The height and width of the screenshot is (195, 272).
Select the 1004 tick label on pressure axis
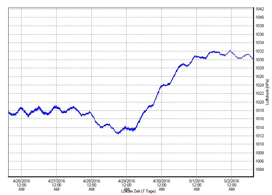point(259,169)
